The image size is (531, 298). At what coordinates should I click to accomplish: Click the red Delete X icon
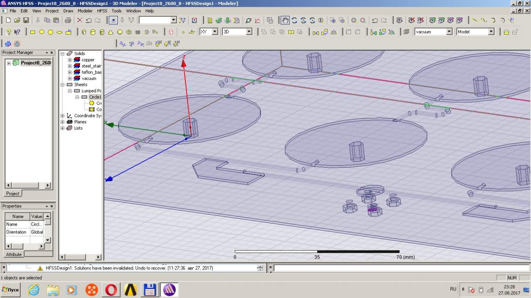(x=80, y=20)
